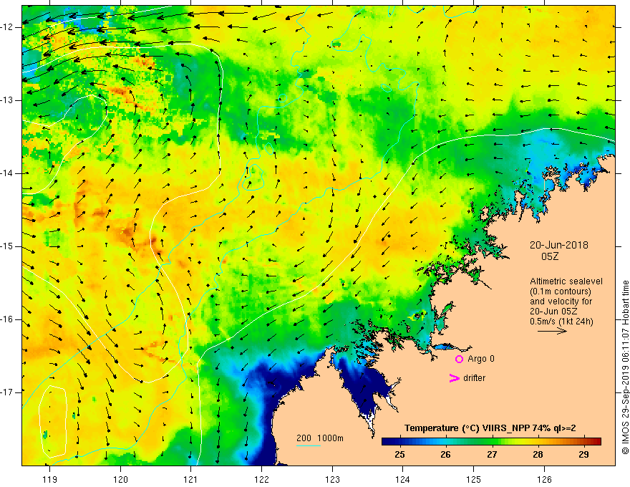Click the color bar value 29
Viewport: 630px width, 487px height.
pyautogui.click(x=583, y=455)
